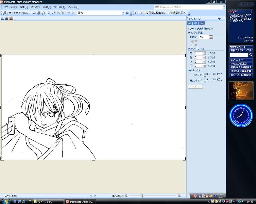Screen dimensions: 256x204
Task: Click ゆったり設定2 button in FMV gadget
Action: click(241, 64)
